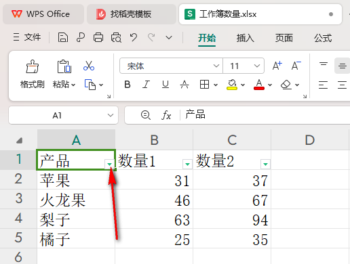Toggle bold formatting
The image size is (350, 264).
pos(128,85)
